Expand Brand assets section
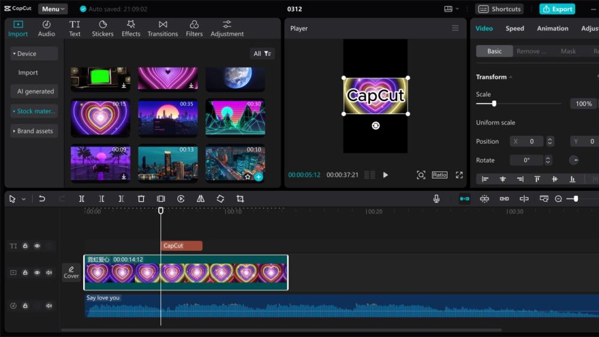 [x=34, y=131]
